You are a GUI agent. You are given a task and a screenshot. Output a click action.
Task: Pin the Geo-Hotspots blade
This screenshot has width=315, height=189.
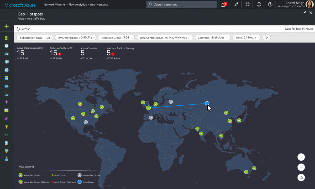305,13
